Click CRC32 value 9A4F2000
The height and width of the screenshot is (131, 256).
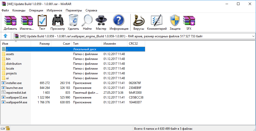[x=135, y=93]
